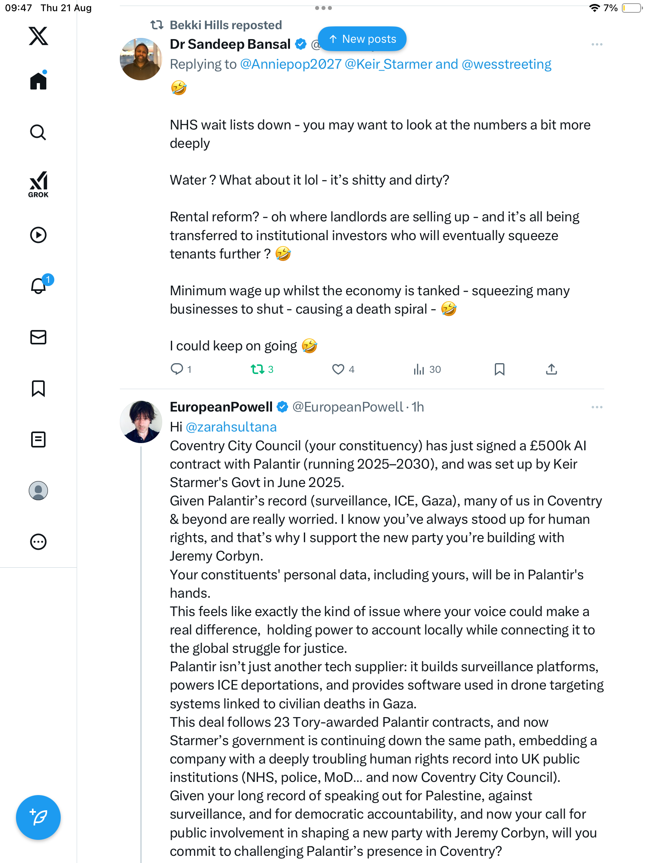Viewport: 647px width, 863px height.
Task: Open Notifications bell with one alert
Action: coord(39,286)
